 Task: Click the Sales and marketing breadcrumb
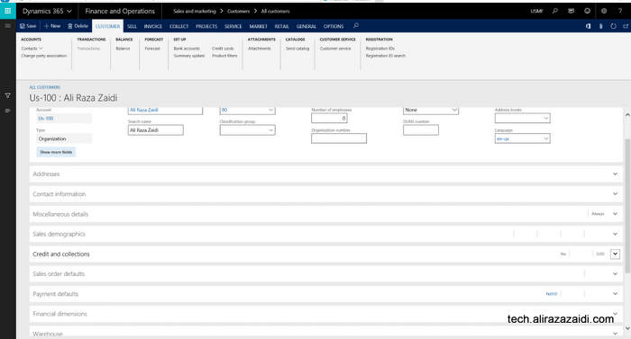195,12
